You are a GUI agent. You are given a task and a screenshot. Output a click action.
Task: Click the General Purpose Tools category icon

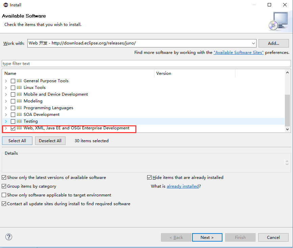pos(19,81)
